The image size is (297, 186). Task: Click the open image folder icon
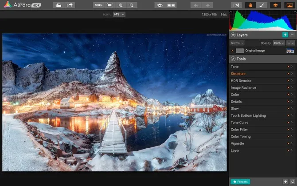click(x=59, y=5)
